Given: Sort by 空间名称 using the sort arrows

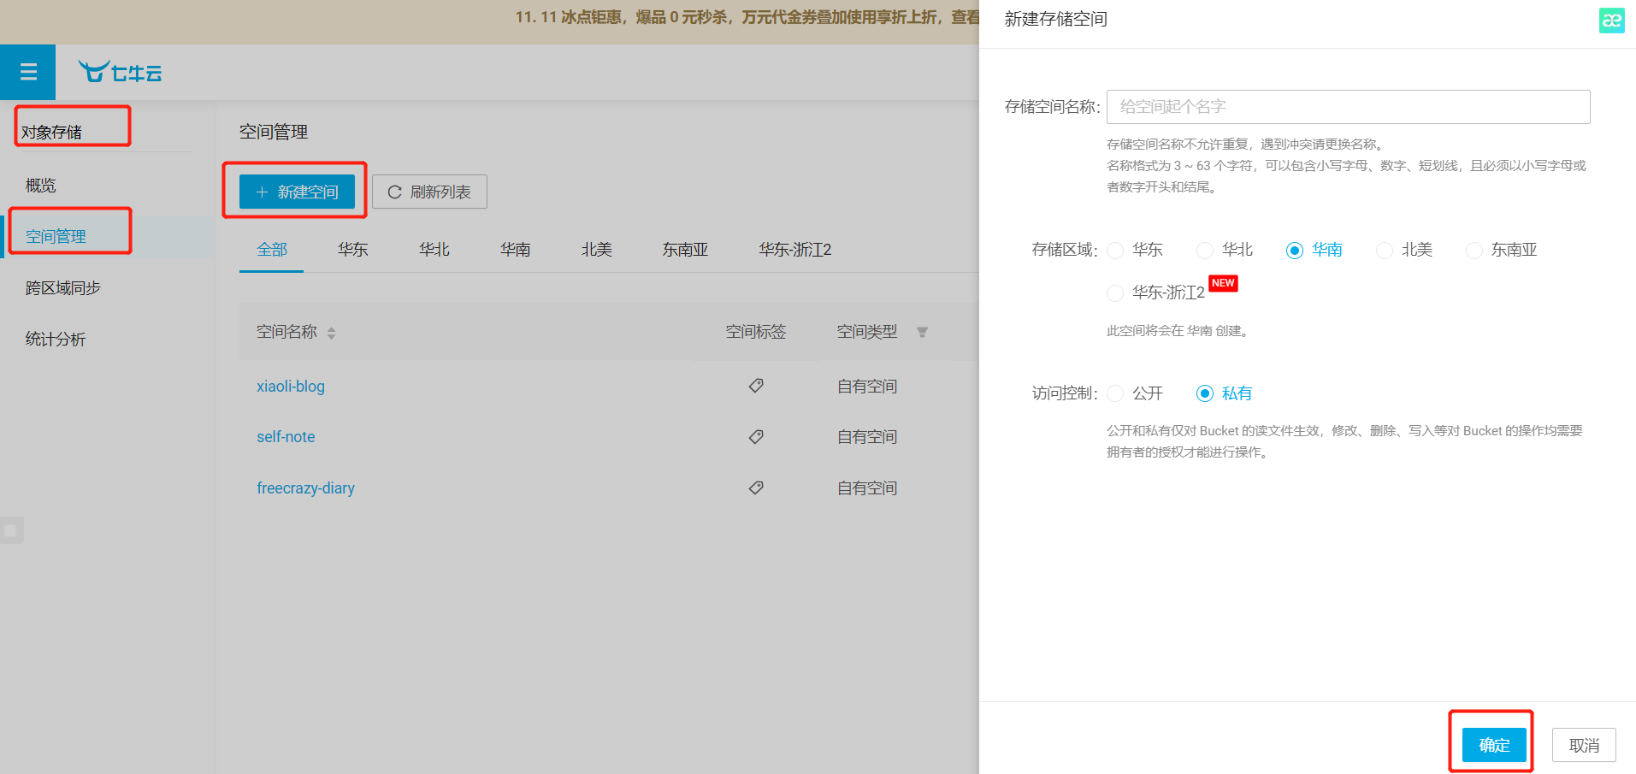Looking at the screenshot, I should pos(331,333).
